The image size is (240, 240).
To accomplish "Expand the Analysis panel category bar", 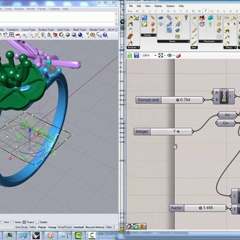I will coord(133,47).
